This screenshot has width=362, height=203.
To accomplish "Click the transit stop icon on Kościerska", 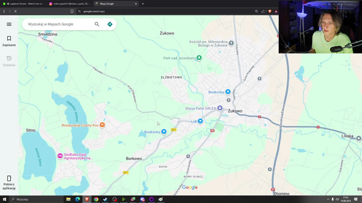I will pos(188,156).
